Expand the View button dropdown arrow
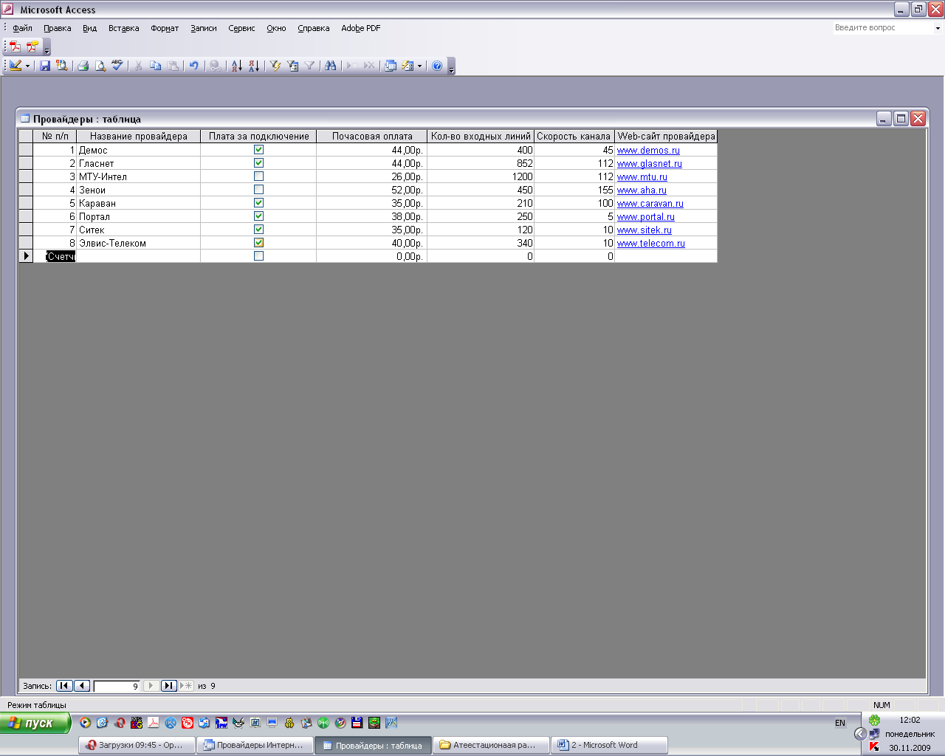 point(28,66)
